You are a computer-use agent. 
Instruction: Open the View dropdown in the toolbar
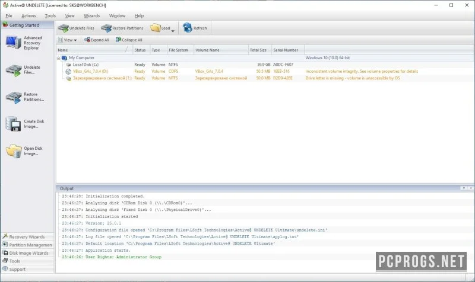click(x=68, y=40)
